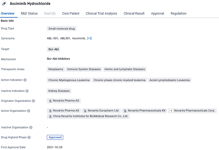Click document icon of China Novartis Institutes
This screenshot has width=219, height=150.
(50, 116)
